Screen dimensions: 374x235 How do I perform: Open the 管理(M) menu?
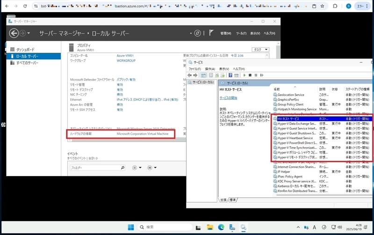226,33
